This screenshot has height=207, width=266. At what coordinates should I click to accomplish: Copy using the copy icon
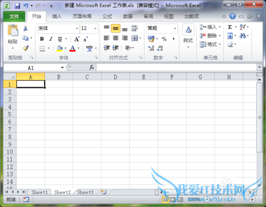(26, 38)
